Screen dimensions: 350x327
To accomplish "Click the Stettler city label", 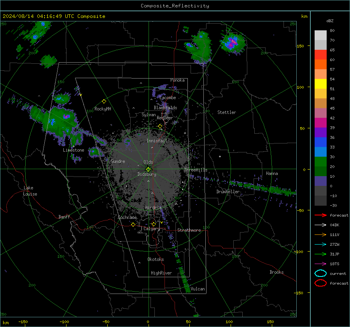I will click(227, 112).
